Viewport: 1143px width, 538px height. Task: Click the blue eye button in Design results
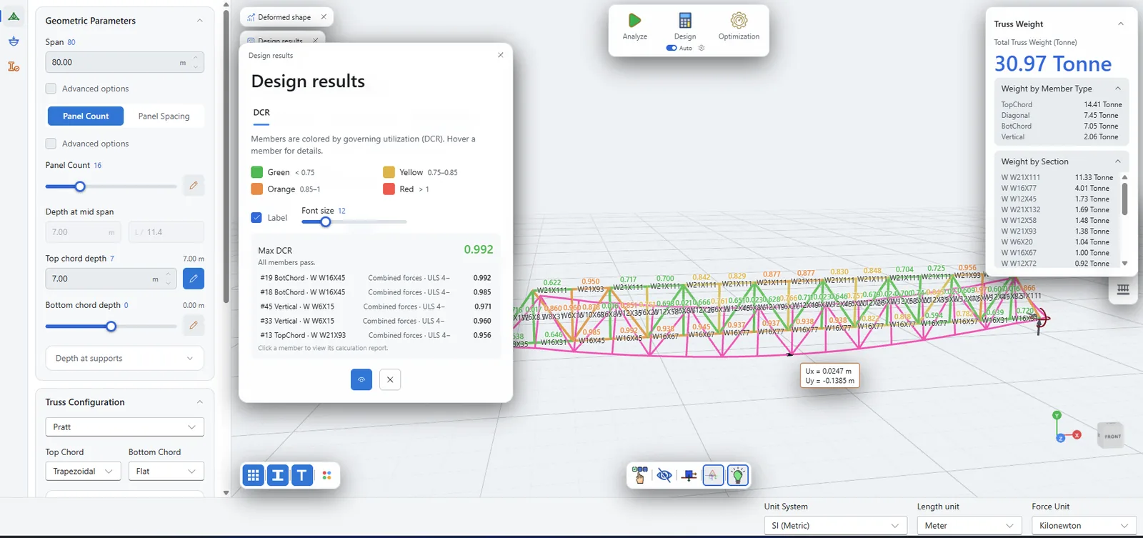tap(361, 379)
